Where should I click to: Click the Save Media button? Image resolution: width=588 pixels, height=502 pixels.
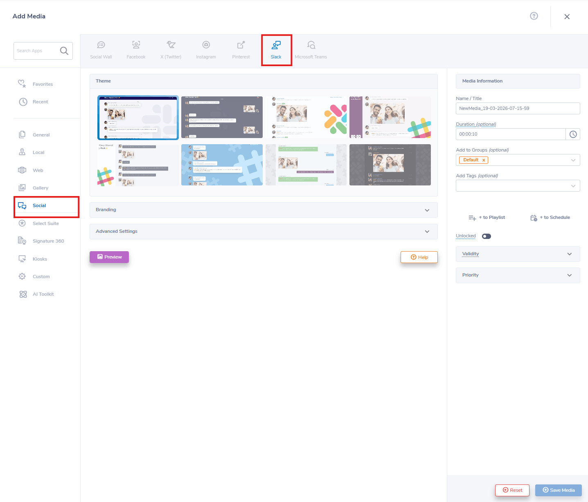[559, 490]
